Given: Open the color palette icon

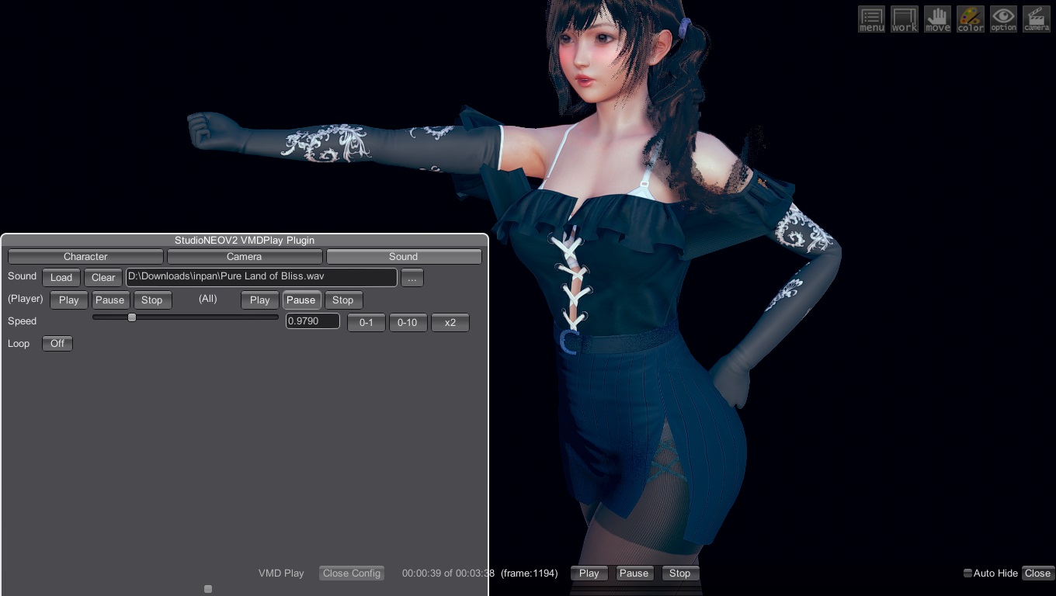Looking at the screenshot, I should [971, 19].
